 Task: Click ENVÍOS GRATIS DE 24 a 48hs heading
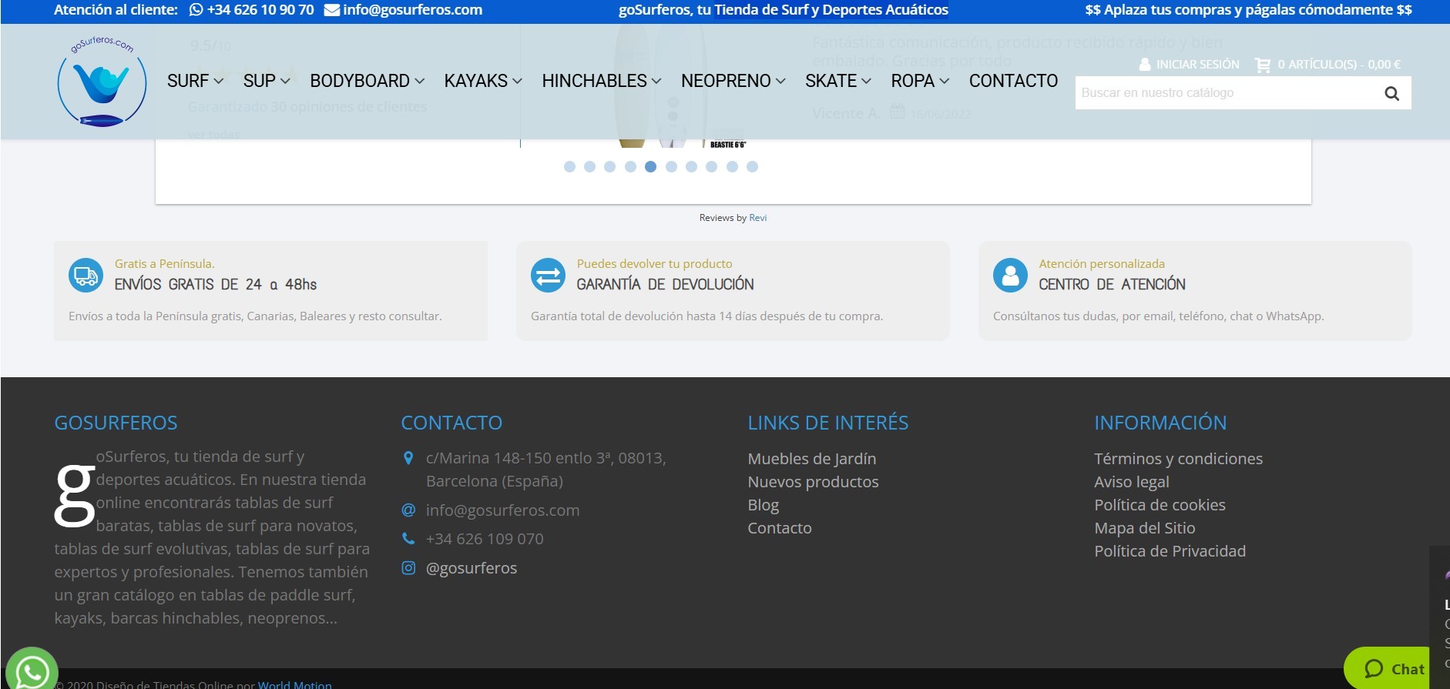coord(216,284)
